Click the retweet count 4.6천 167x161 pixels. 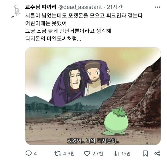click(69, 153)
